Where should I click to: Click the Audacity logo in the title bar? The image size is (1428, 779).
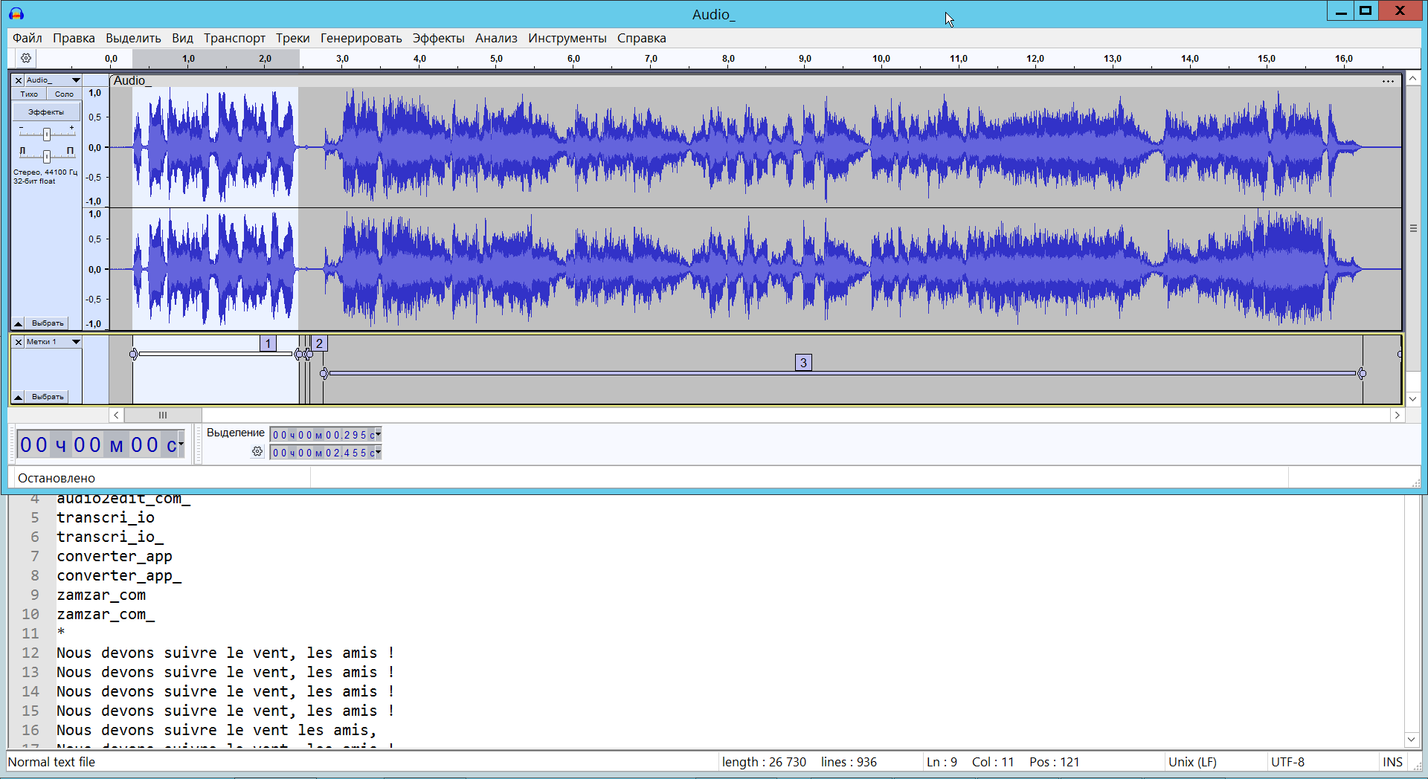16,14
